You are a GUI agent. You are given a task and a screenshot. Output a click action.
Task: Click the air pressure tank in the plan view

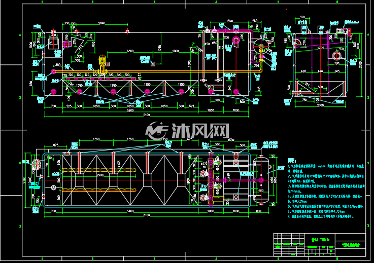tap(261, 180)
